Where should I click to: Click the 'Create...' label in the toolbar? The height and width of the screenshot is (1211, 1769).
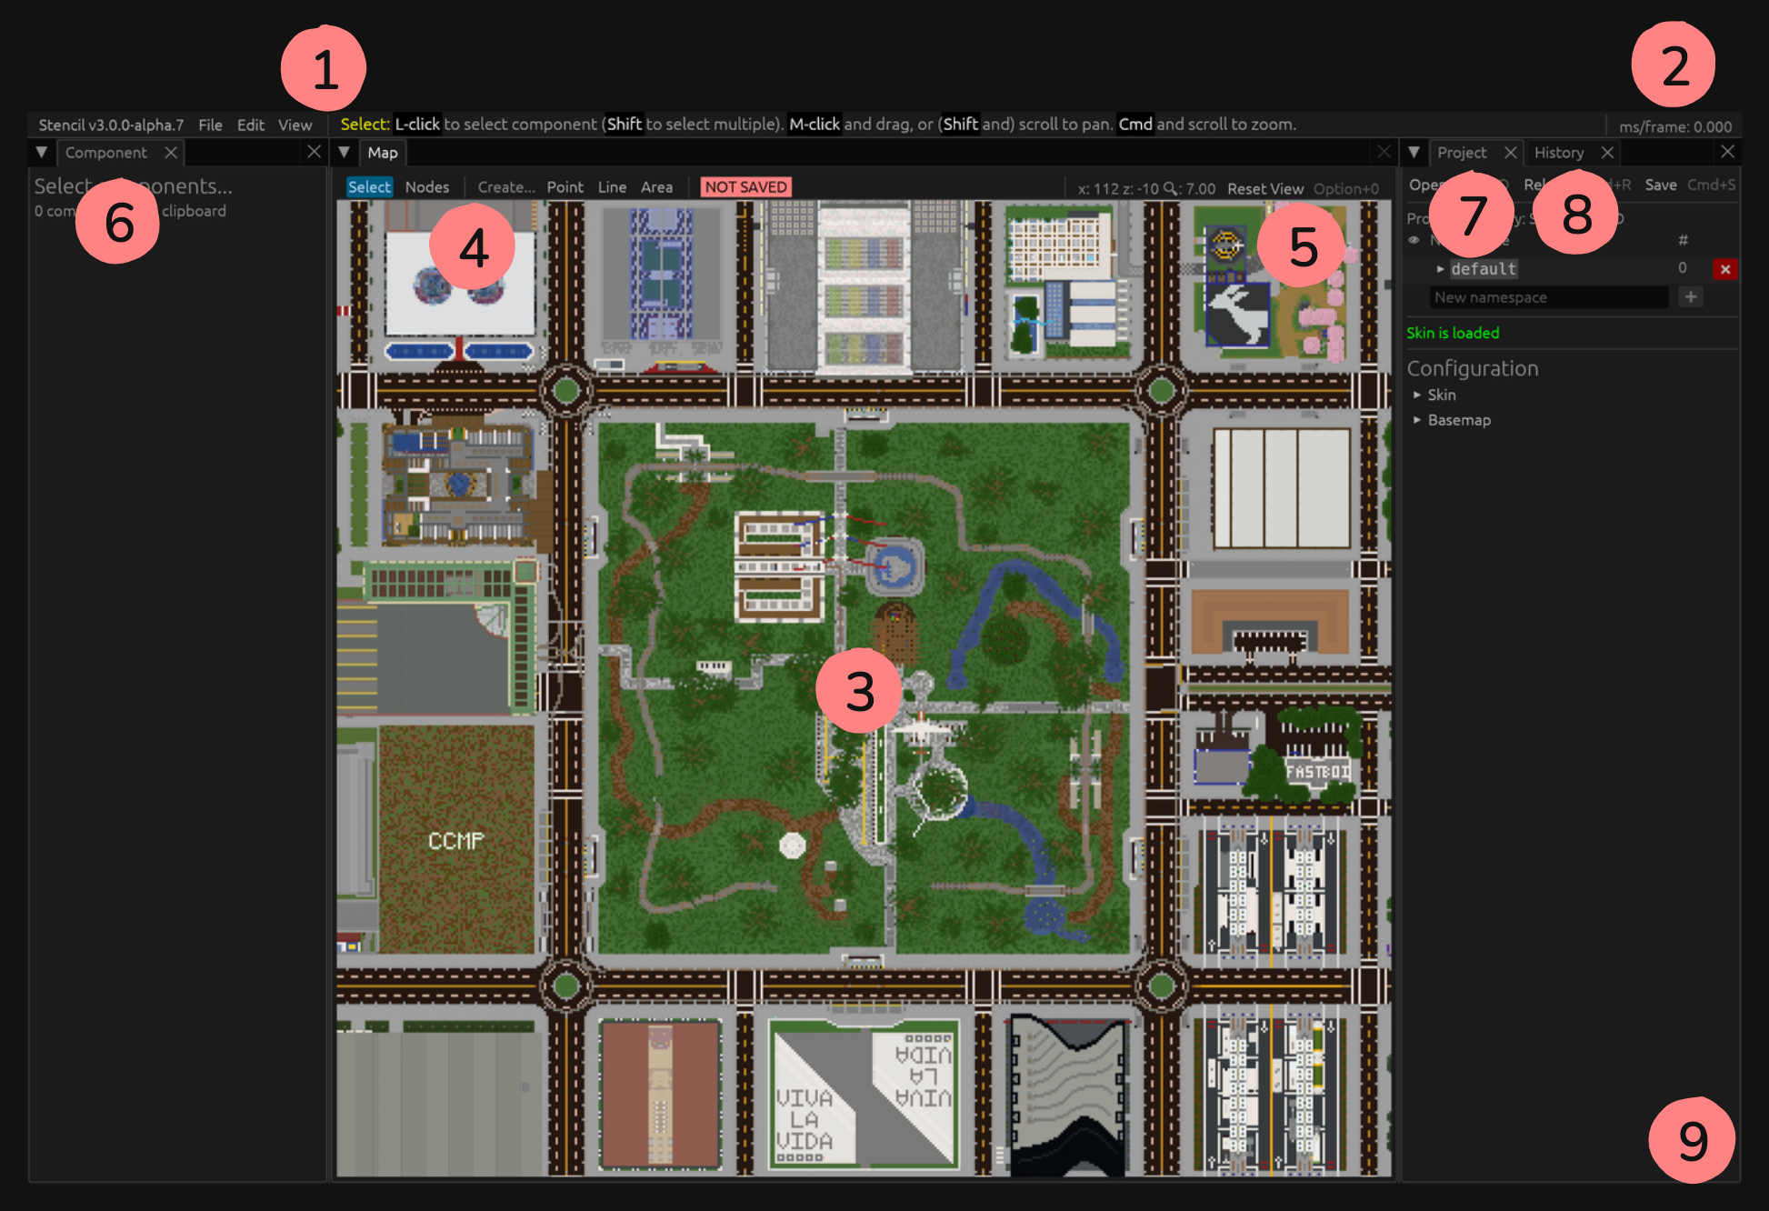[506, 187]
